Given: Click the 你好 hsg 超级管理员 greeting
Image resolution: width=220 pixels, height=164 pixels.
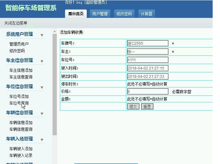Looking at the screenshot, I should (x=86, y=2).
